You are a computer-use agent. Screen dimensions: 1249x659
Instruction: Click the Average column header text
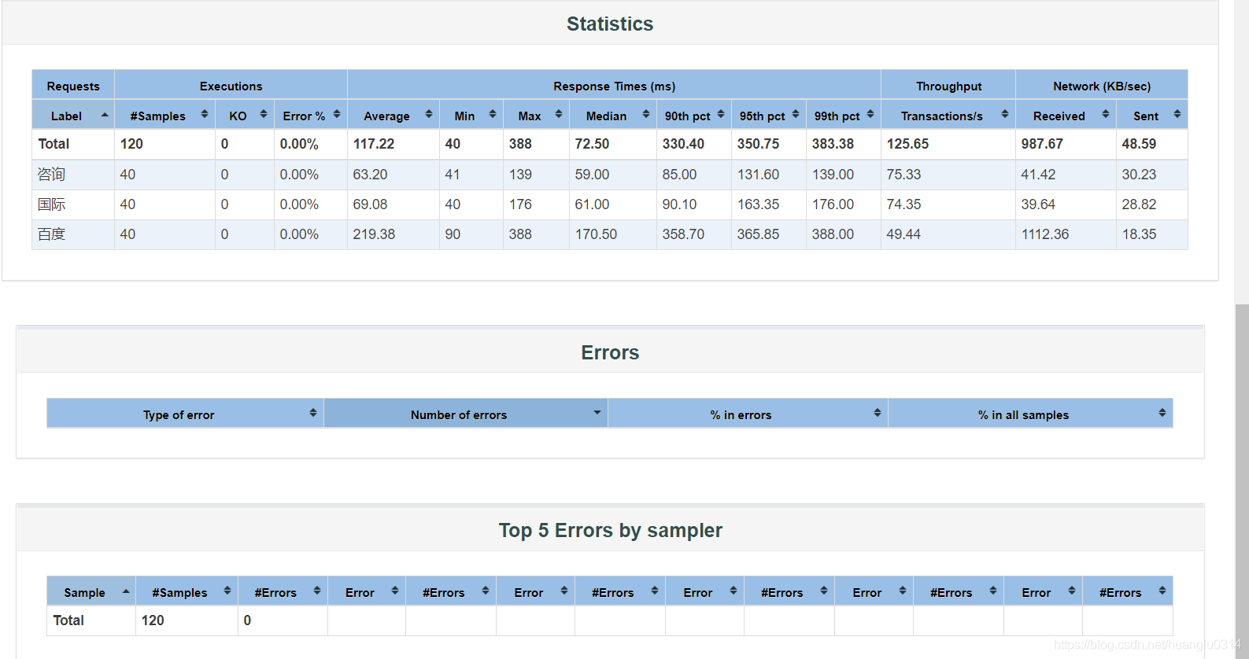point(386,116)
